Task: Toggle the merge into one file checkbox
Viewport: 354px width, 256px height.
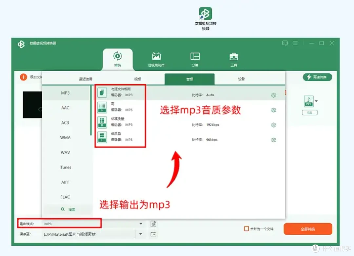Action: coord(246,229)
